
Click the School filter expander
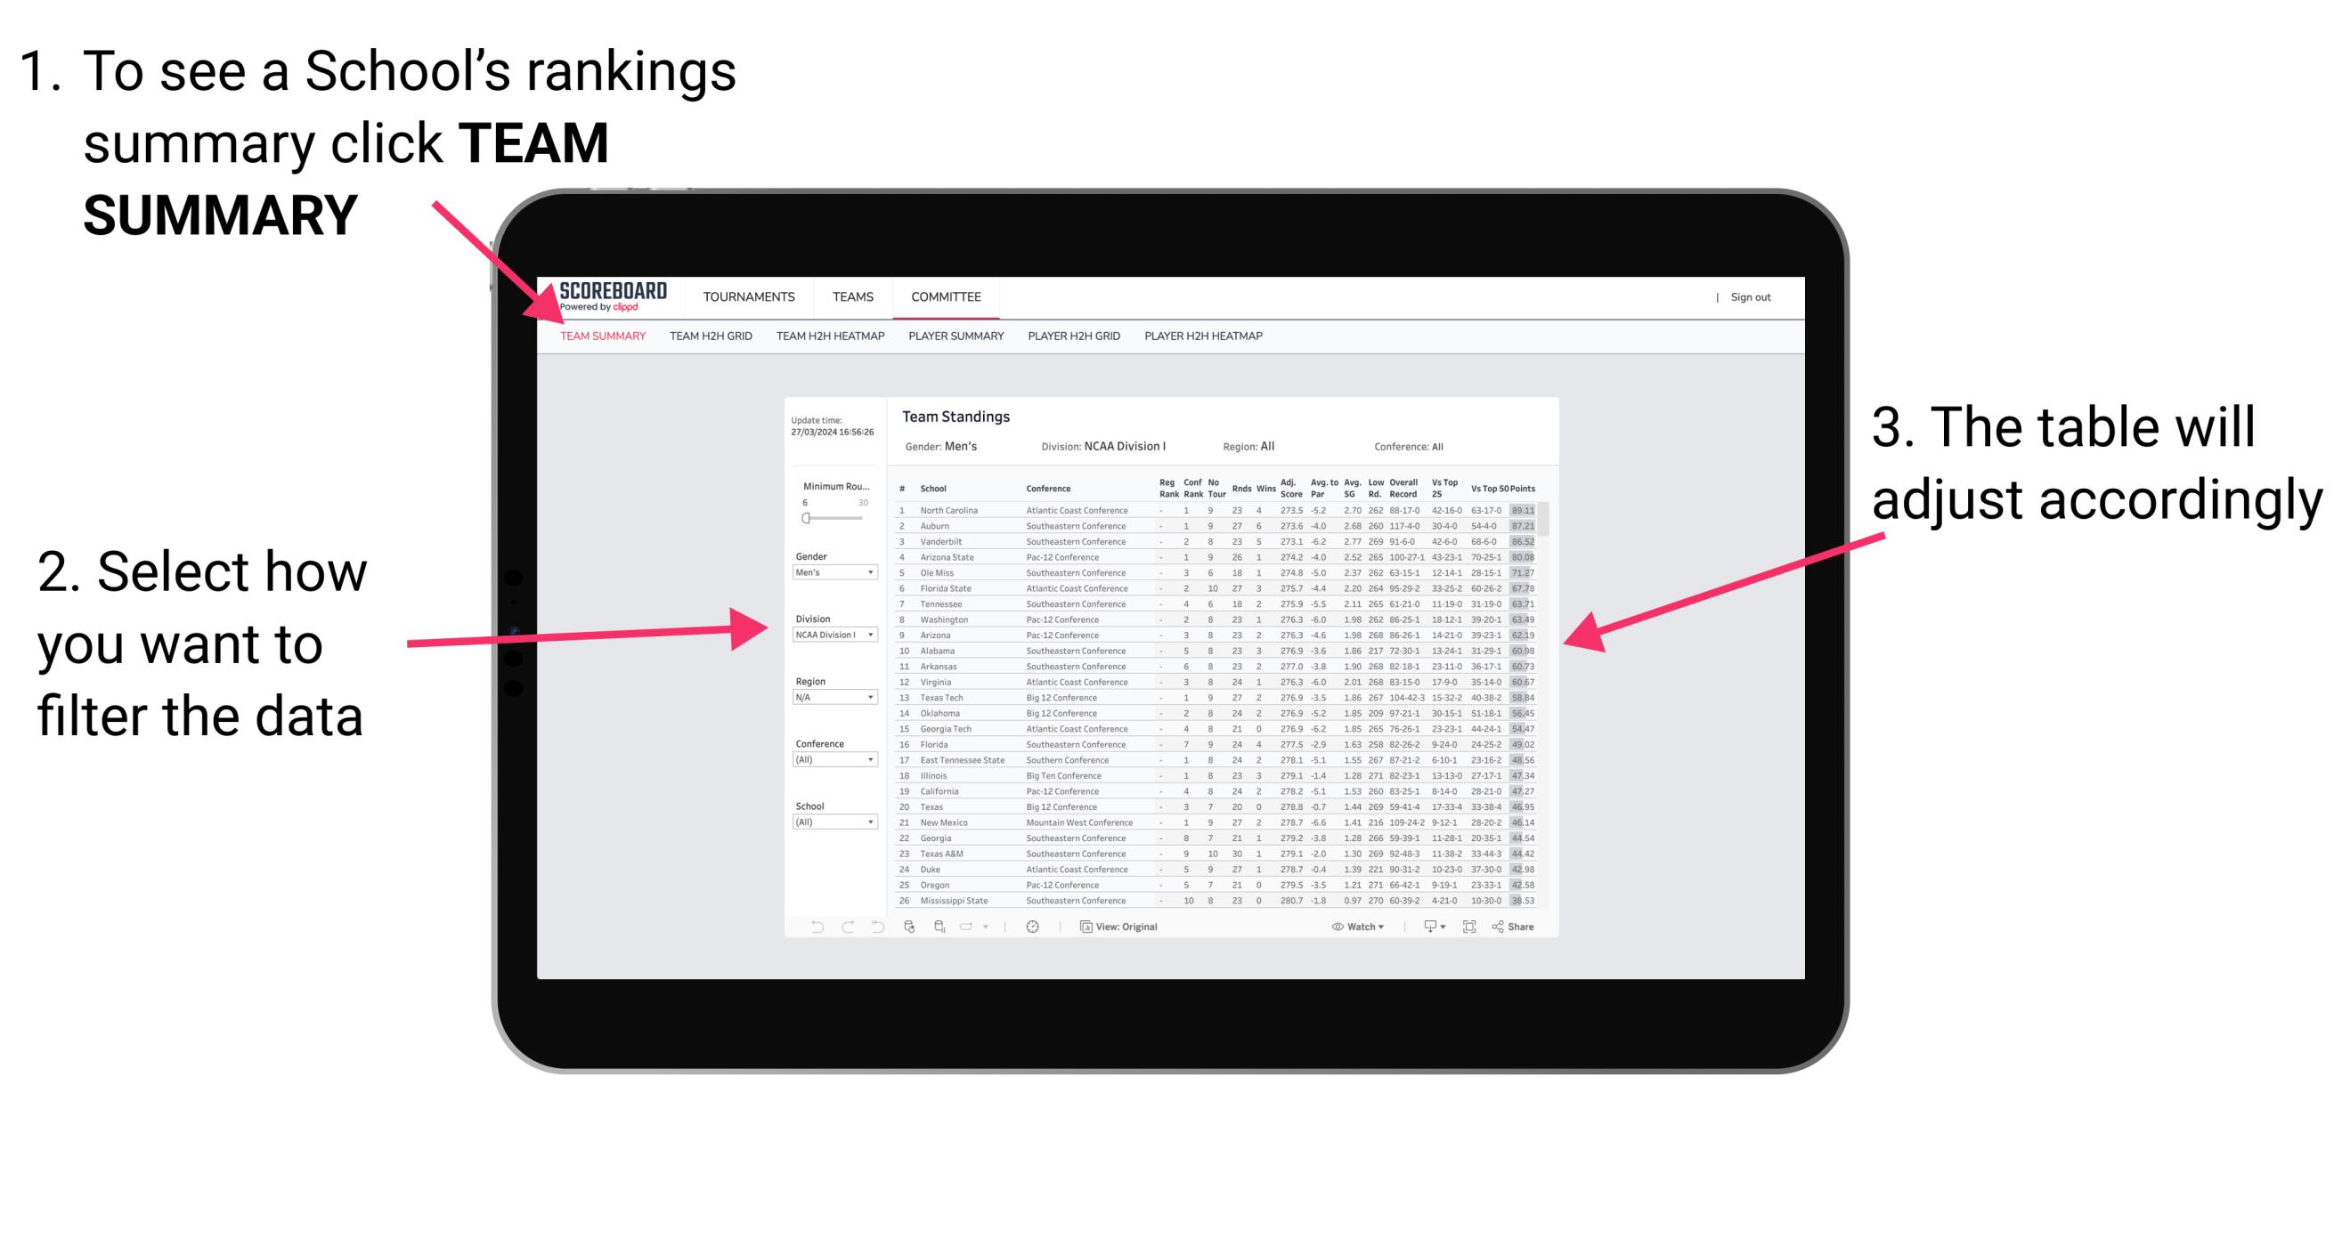(872, 822)
